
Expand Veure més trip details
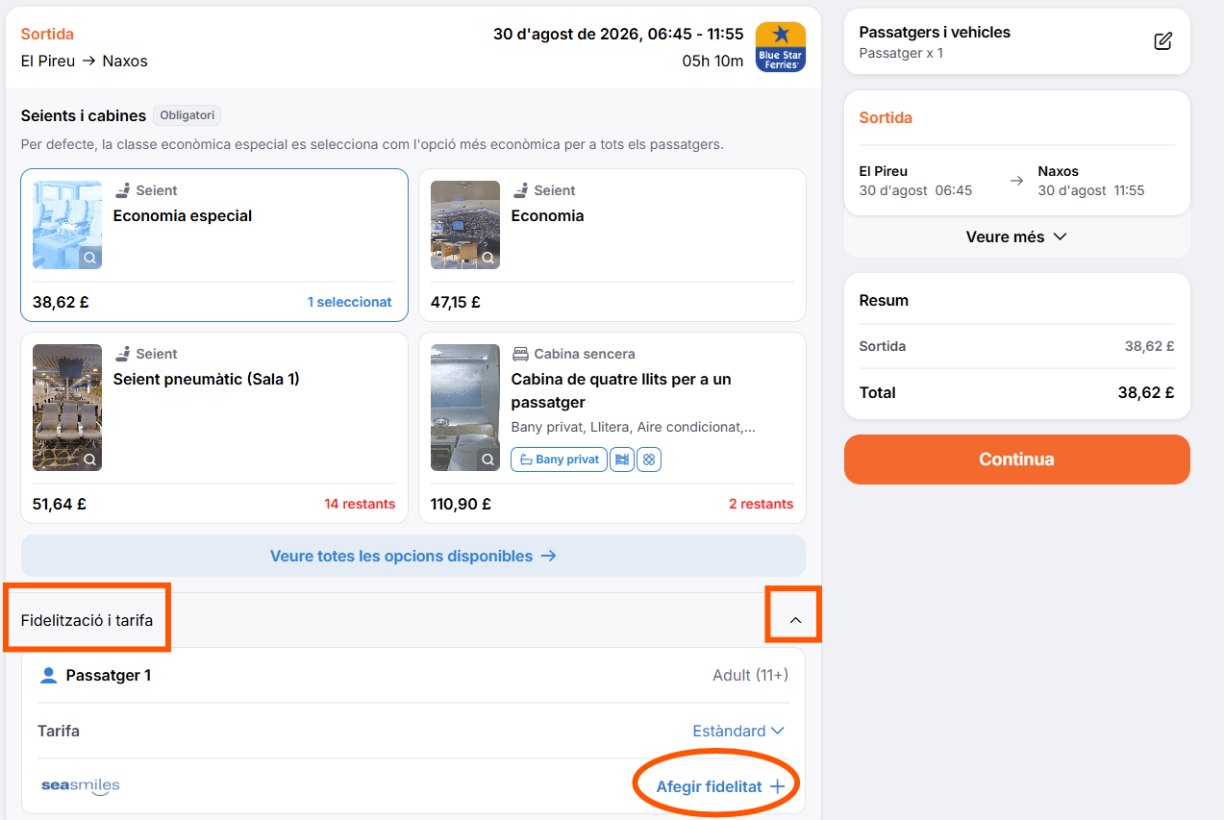coord(1016,236)
